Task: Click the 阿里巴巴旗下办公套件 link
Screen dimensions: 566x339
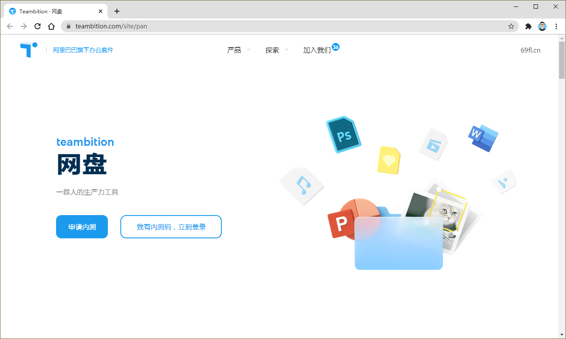Action: coord(83,50)
